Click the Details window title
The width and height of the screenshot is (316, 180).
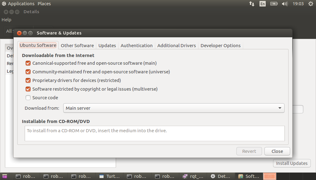(x=31, y=12)
